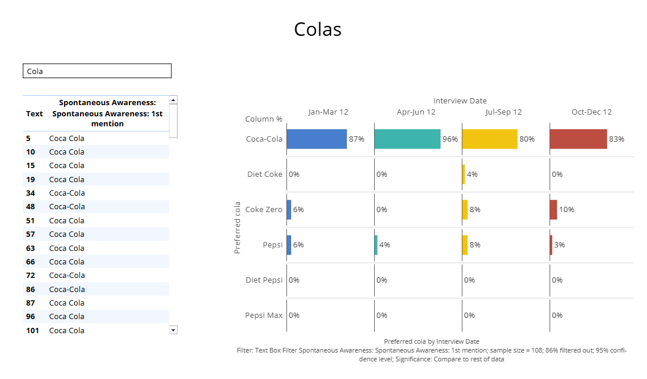Select table row 101 Coca Cola
647x379 pixels.
point(66,330)
